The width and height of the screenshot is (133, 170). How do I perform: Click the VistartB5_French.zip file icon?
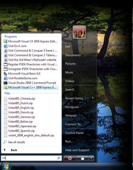[x=6, y=112]
